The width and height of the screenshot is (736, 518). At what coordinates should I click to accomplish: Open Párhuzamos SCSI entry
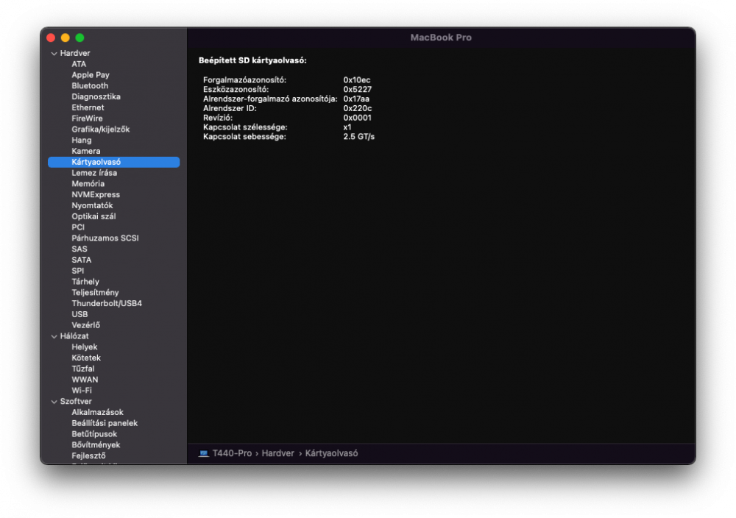pyautogui.click(x=105, y=238)
